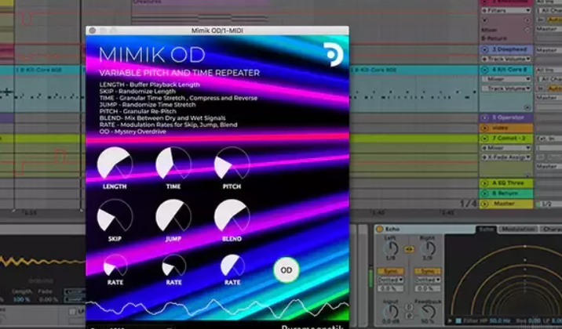Toggle the Echo device activator button
Screen dimensions: 562x329
tap(380, 229)
